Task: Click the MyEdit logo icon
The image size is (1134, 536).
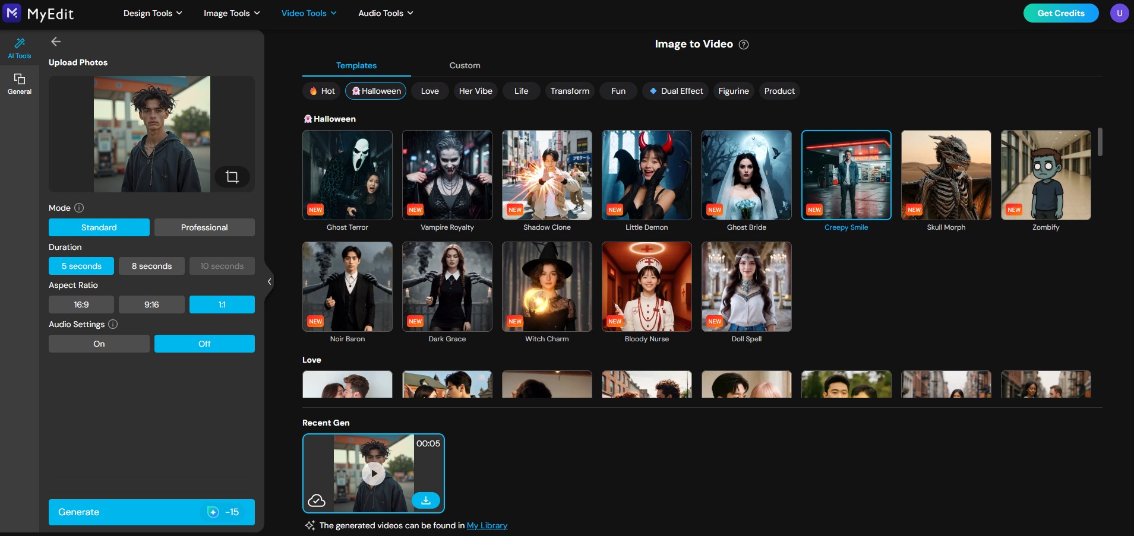Action: (x=12, y=12)
